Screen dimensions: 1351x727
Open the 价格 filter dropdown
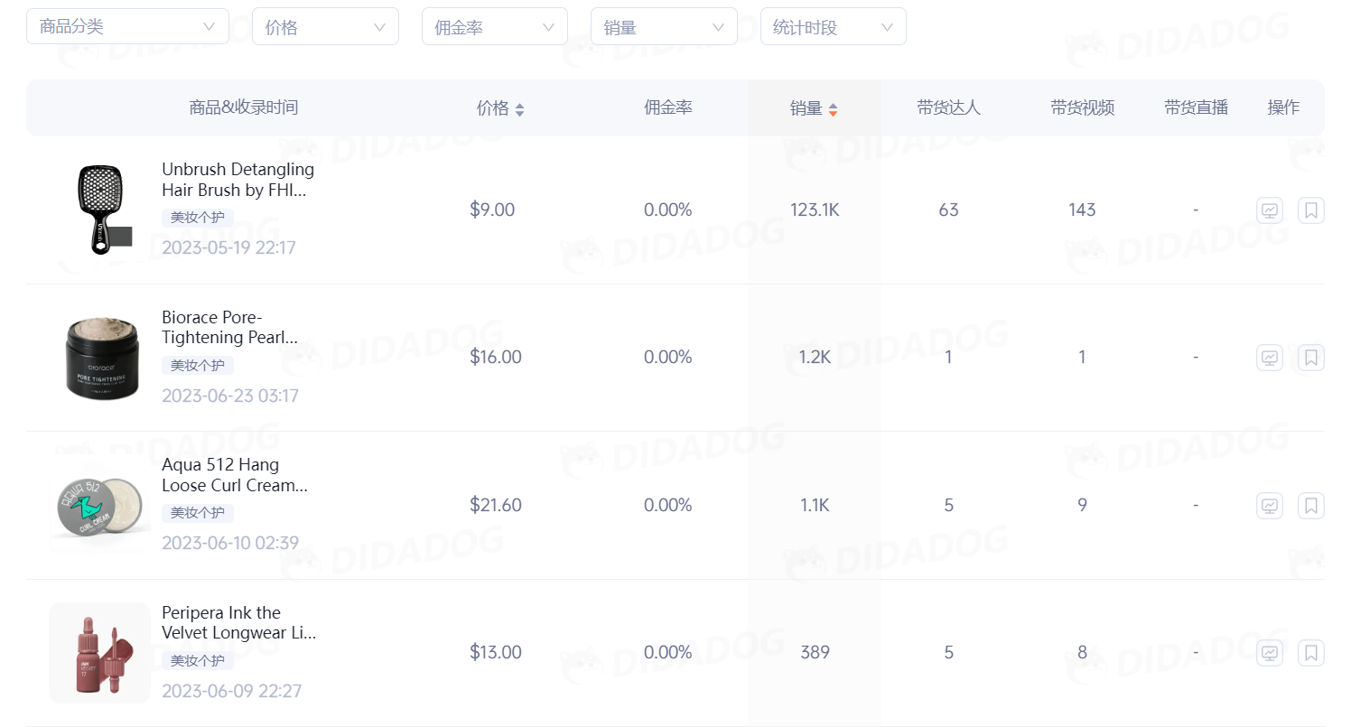(325, 27)
